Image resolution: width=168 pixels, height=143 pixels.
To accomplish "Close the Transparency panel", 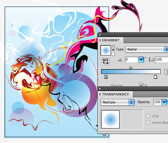I will point(100,89).
